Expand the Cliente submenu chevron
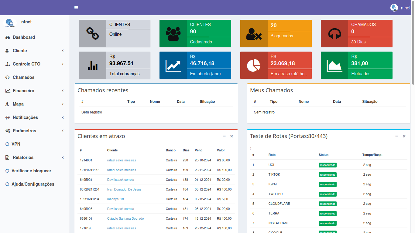The image size is (415, 233). [63, 51]
